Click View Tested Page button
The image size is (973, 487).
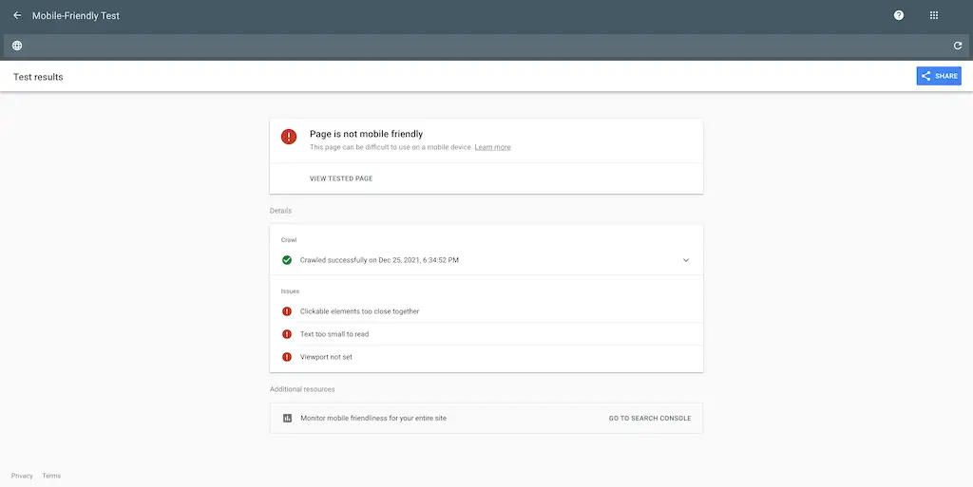pyautogui.click(x=341, y=178)
